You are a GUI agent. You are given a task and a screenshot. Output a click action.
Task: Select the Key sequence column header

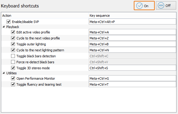coord(132,16)
